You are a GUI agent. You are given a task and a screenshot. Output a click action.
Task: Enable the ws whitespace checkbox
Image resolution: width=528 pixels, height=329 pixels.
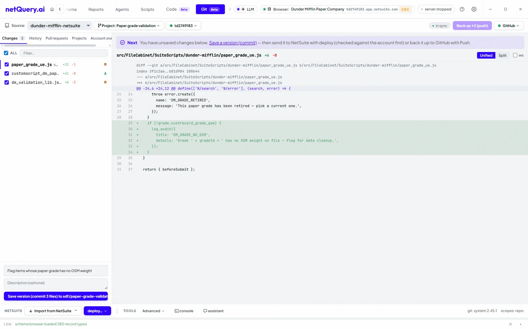click(x=515, y=55)
